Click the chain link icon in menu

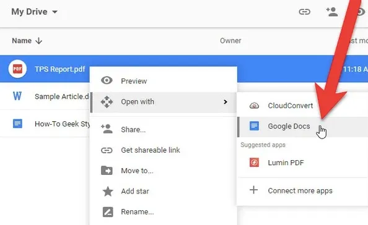pyautogui.click(x=107, y=150)
